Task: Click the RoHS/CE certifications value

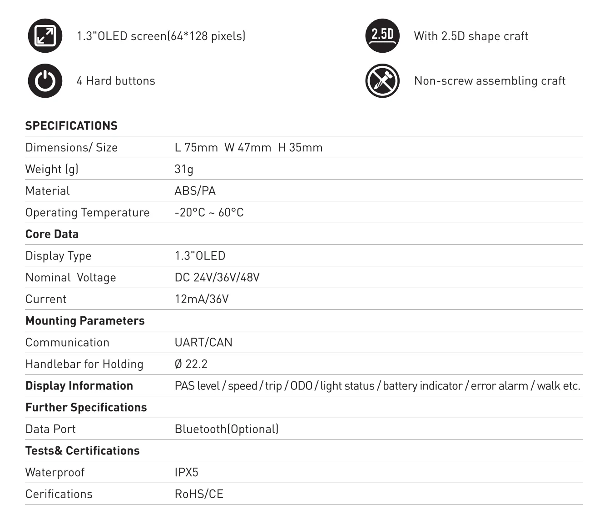Action: pyautogui.click(x=199, y=494)
